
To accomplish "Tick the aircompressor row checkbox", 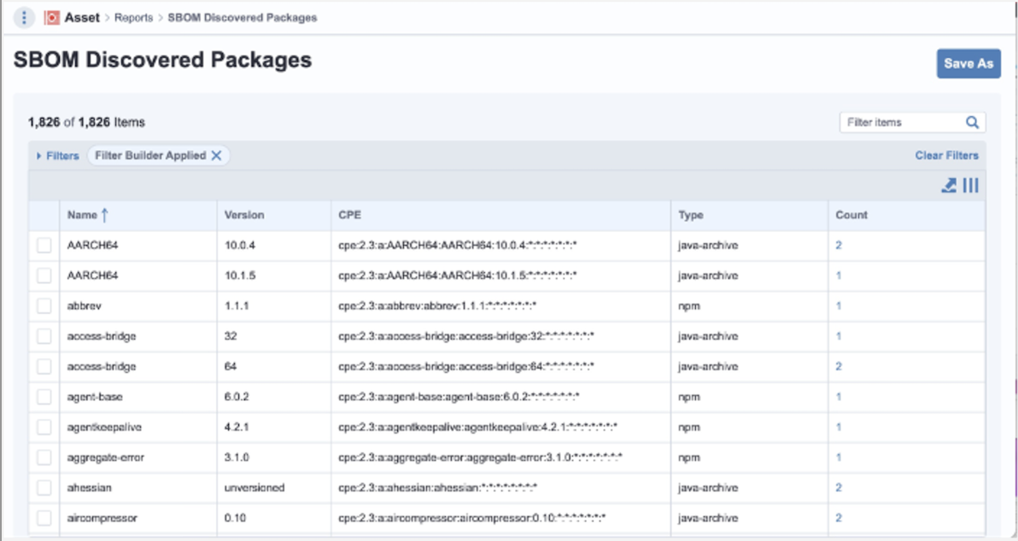I will (x=44, y=518).
